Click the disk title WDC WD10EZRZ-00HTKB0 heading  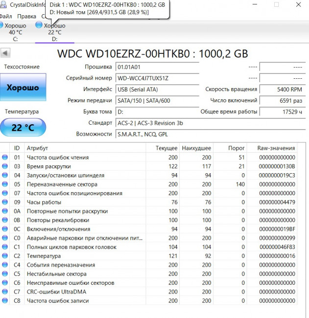point(152,54)
